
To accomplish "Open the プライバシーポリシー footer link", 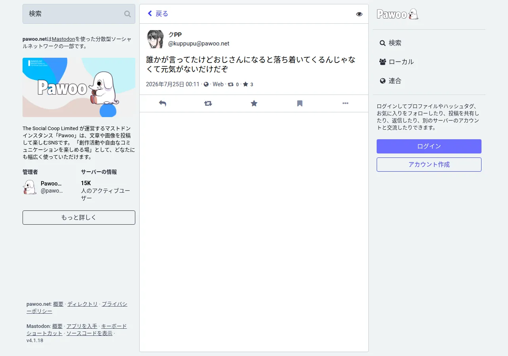I will coord(77,308).
